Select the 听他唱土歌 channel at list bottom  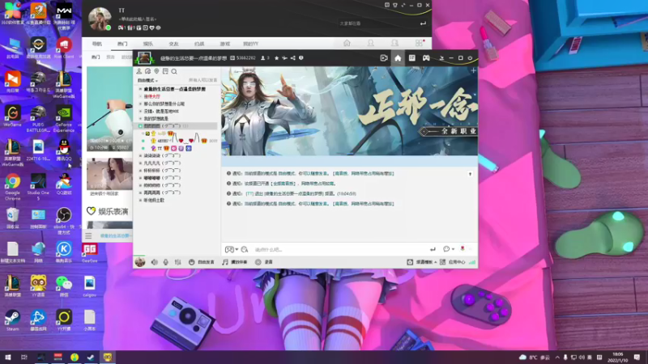154,200
